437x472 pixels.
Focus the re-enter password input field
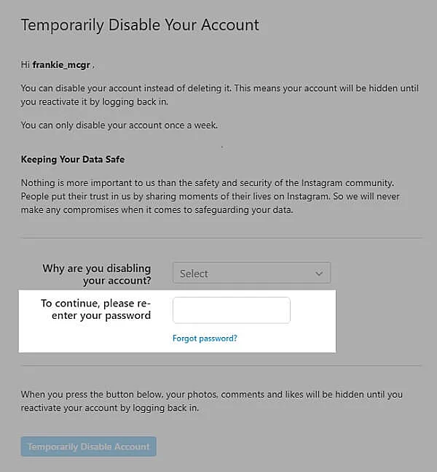pyautogui.click(x=232, y=310)
